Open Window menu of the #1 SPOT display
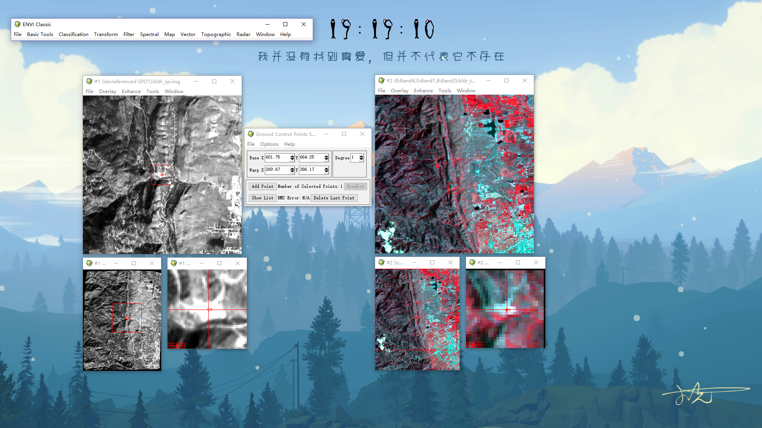 click(174, 92)
